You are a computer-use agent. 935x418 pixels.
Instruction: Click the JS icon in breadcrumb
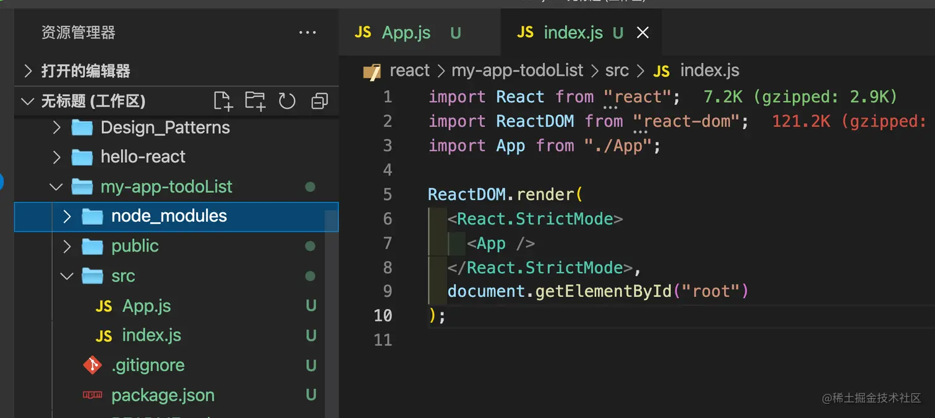coord(661,71)
